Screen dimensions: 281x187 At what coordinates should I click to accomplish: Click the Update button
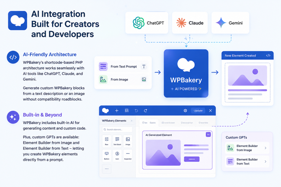tap(198, 111)
